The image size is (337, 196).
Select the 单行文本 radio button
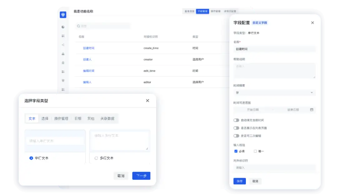pyautogui.click(x=31, y=158)
